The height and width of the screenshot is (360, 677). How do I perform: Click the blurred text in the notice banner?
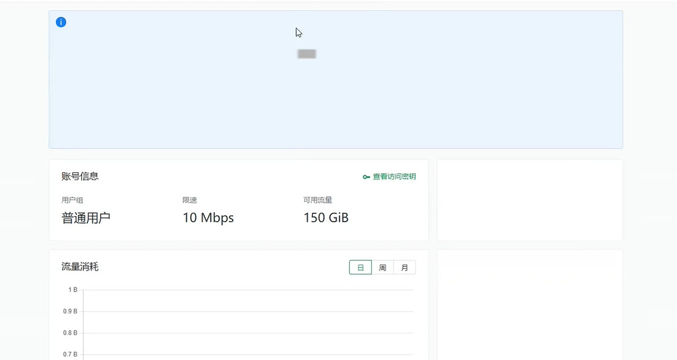[x=307, y=54]
